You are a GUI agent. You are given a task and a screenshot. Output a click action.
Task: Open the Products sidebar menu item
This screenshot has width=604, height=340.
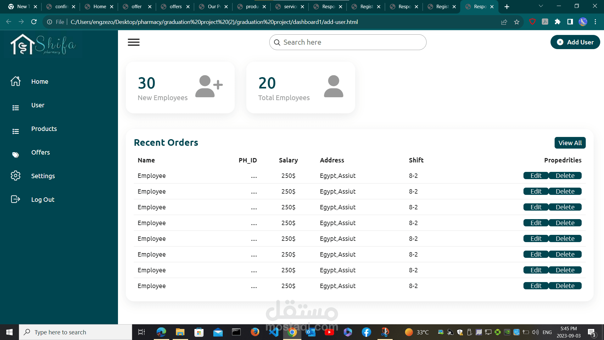point(44,129)
